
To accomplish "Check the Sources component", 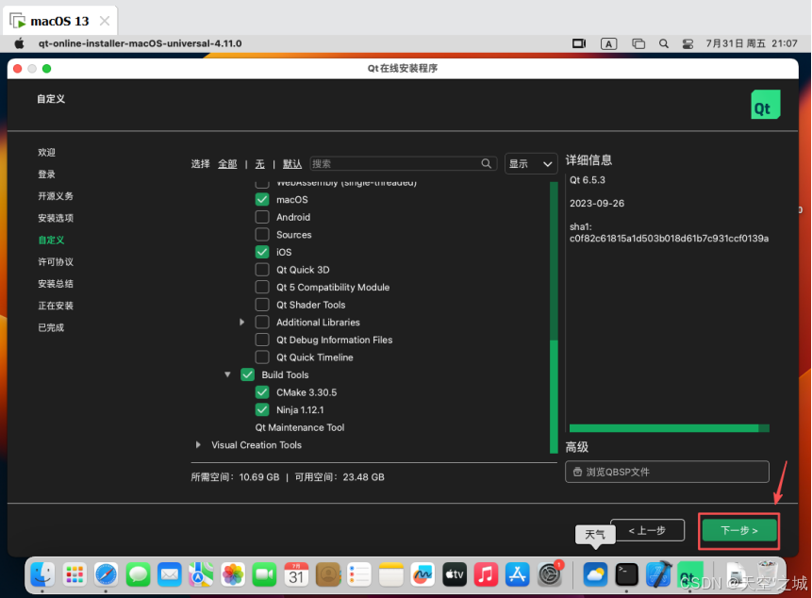I will tap(262, 235).
